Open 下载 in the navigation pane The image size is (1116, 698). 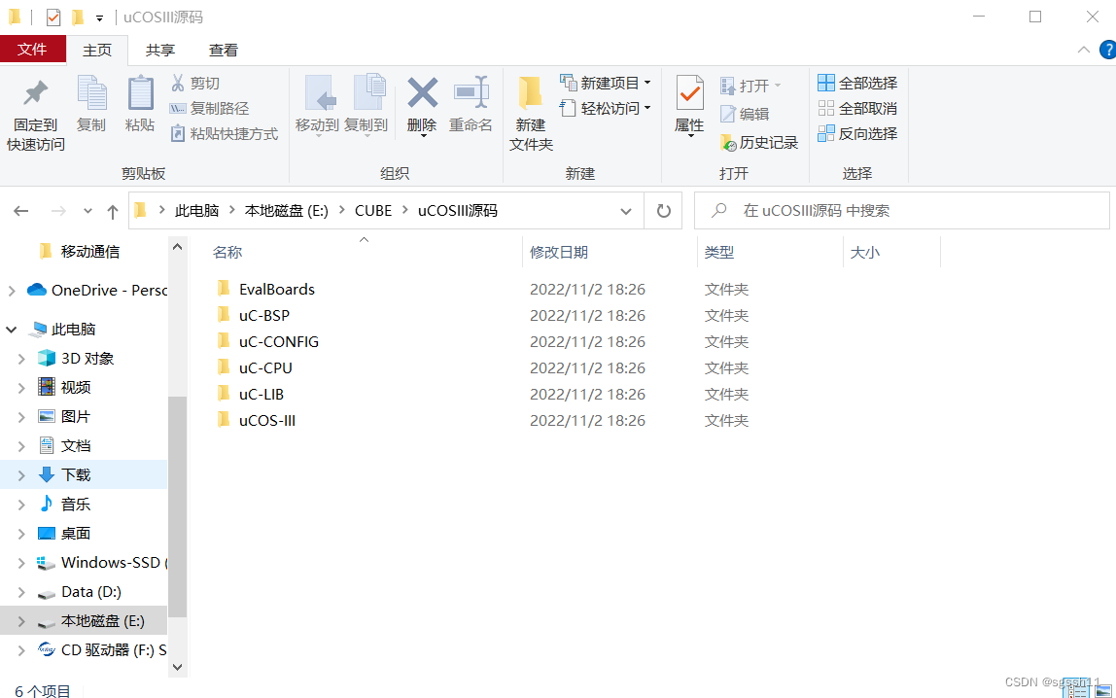(x=76, y=474)
